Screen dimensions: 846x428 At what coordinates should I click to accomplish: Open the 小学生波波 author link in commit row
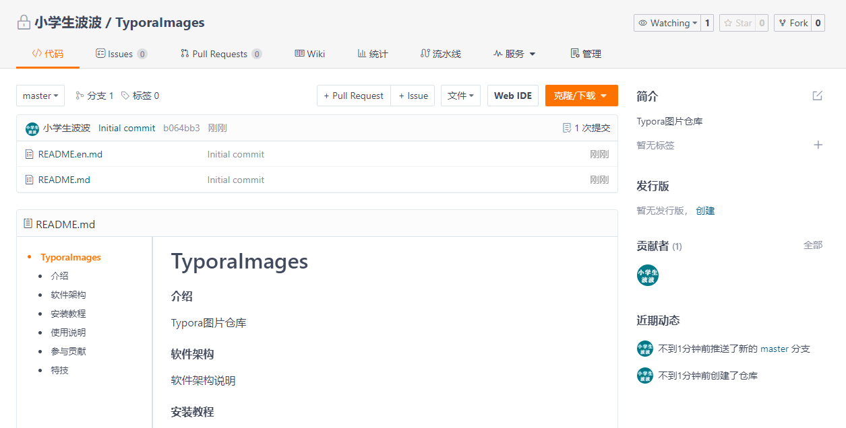67,128
